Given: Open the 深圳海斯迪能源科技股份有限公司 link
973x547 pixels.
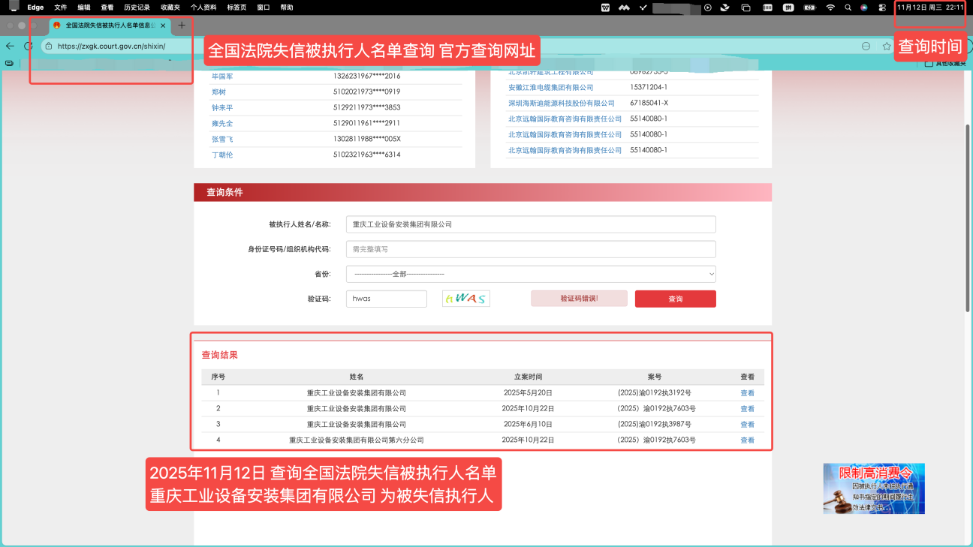Looking at the screenshot, I should coord(562,104).
